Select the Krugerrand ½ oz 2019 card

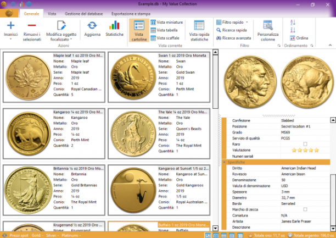click(54, 226)
